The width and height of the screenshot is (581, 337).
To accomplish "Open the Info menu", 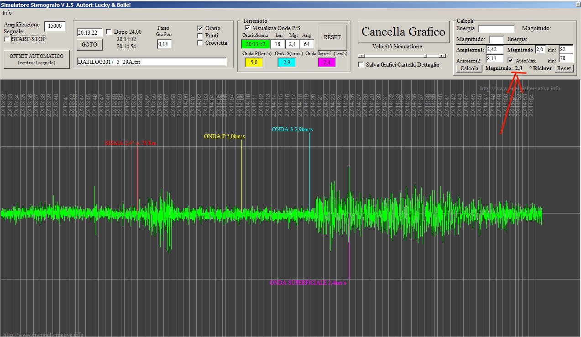I will click(x=7, y=13).
